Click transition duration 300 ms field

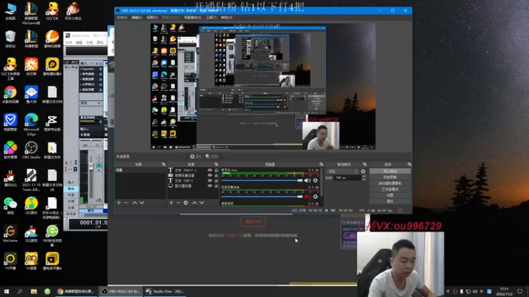click(x=348, y=178)
